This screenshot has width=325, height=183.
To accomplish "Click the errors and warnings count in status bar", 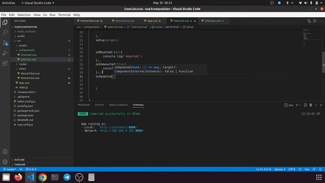I will pos(31,169).
